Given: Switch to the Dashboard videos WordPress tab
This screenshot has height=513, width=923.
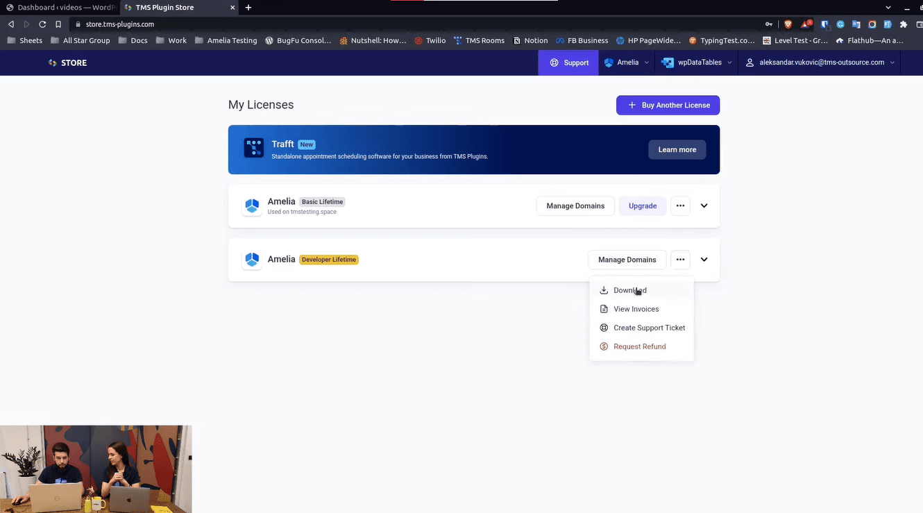Looking at the screenshot, I should click(59, 8).
